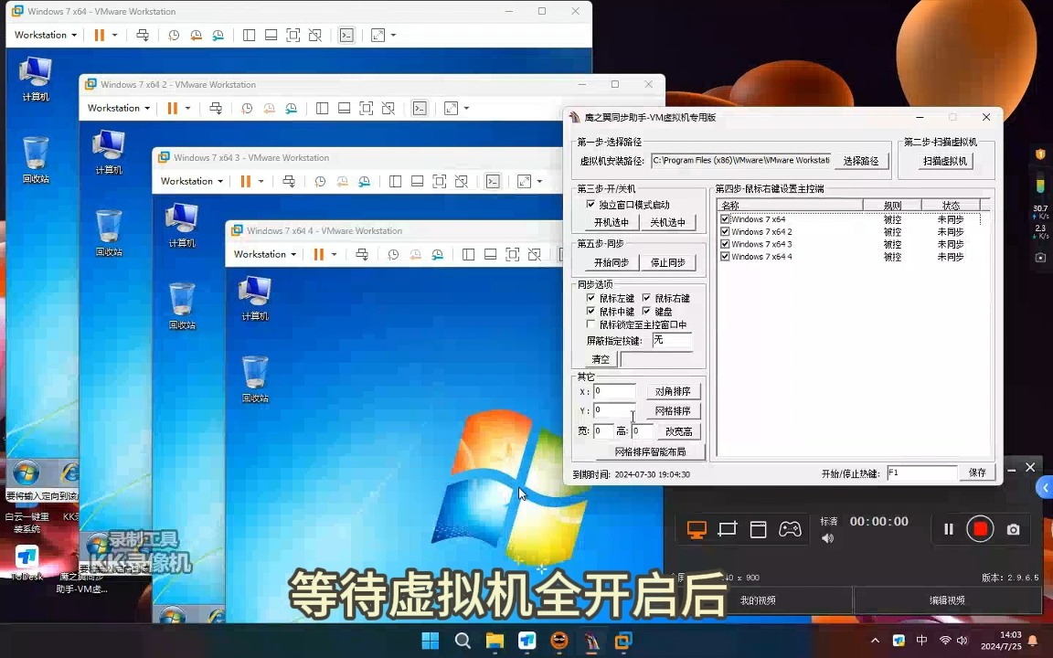The height and width of the screenshot is (658, 1053).
Task: Take a screenshot with recorder camera icon
Action: click(x=1014, y=530)
